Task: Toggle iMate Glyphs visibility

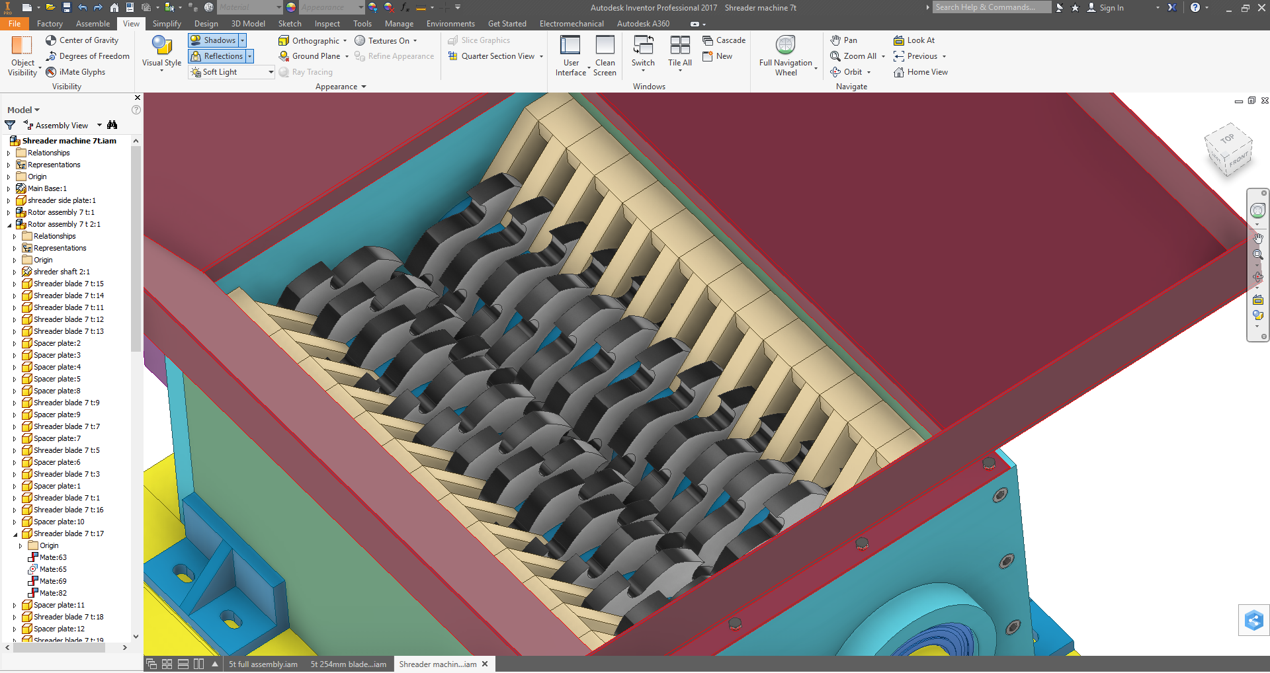Action: tap(75, 72)
